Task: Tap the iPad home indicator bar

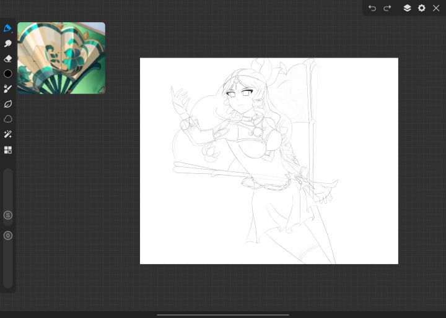Action: pyautogui.click(x=223, y=314)
